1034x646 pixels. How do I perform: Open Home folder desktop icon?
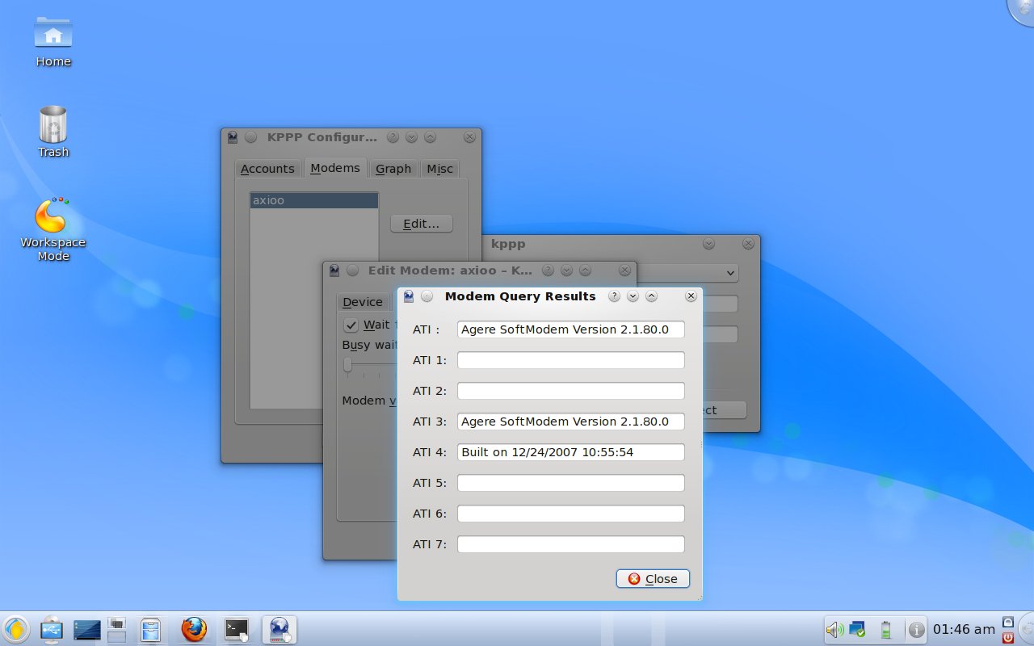[x=53, y=42]
